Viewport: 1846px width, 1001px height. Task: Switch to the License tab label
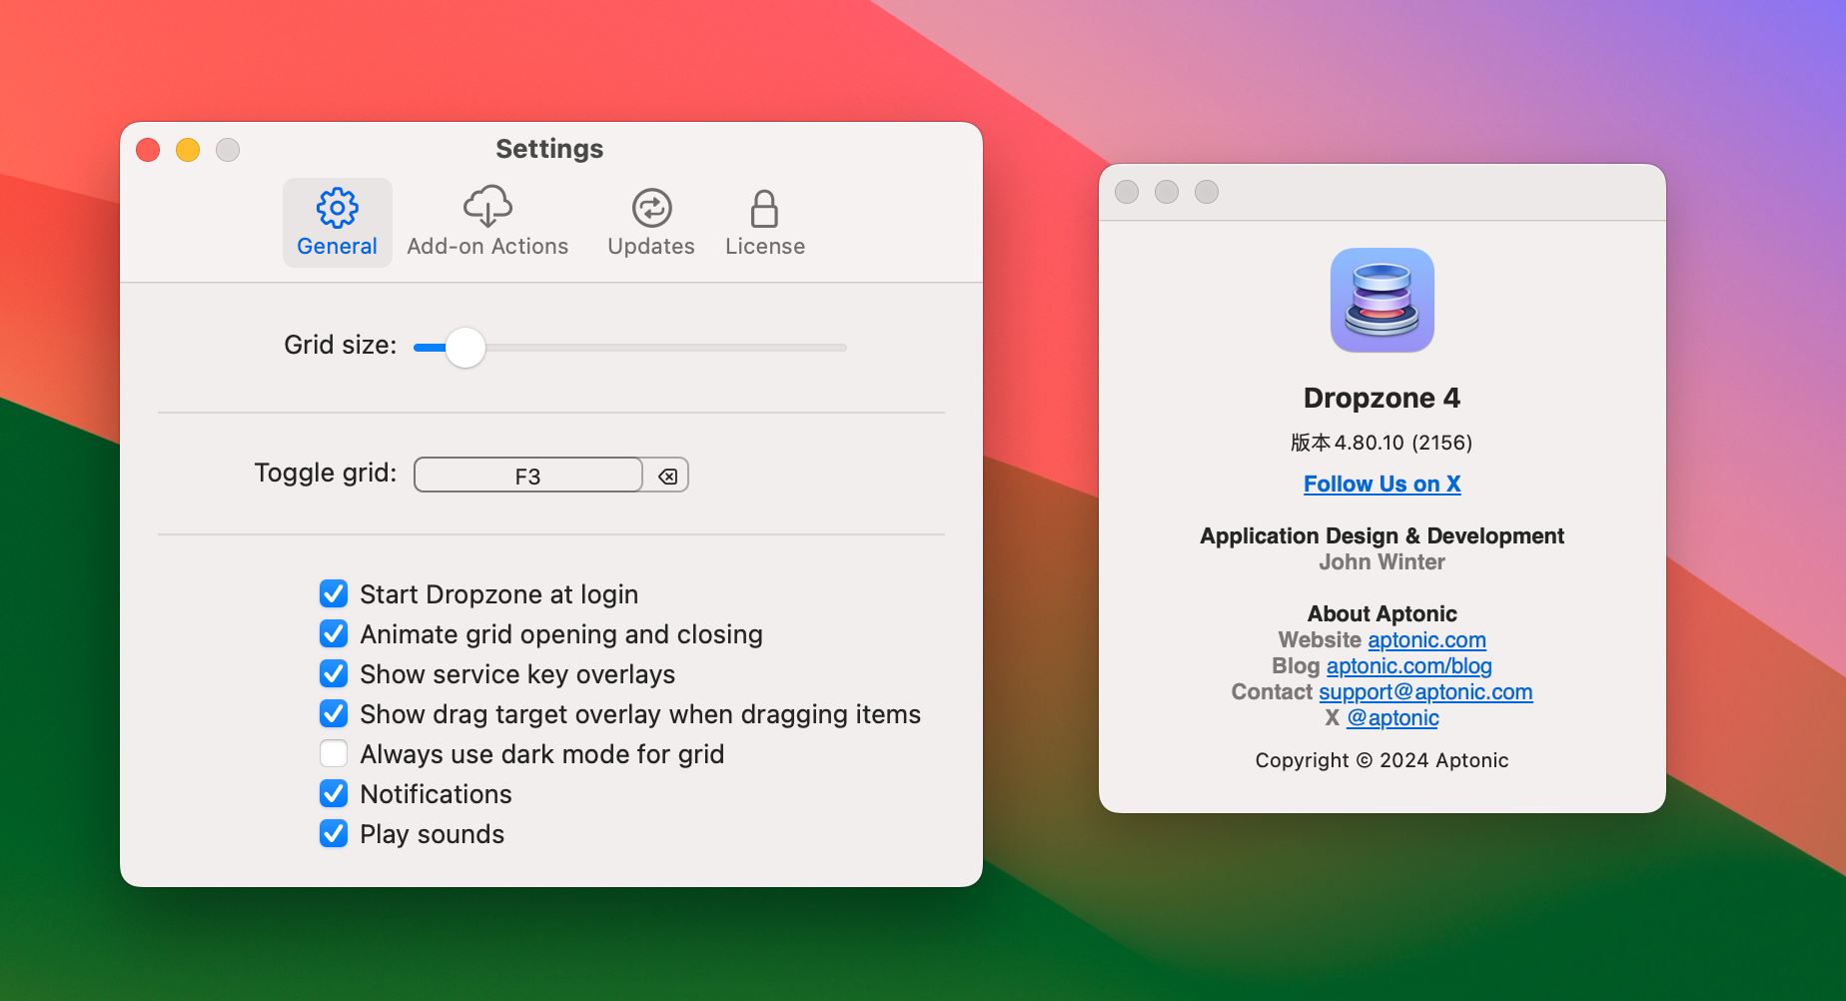765,247
